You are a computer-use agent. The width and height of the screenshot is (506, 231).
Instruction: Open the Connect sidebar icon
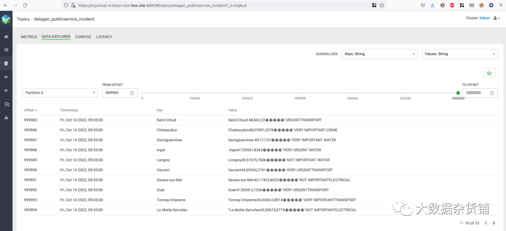click(x=7, y=104)
